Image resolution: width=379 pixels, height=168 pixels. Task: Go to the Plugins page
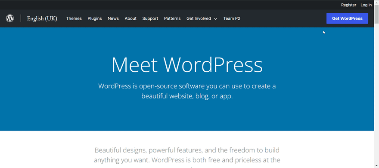tap(94, 18)
